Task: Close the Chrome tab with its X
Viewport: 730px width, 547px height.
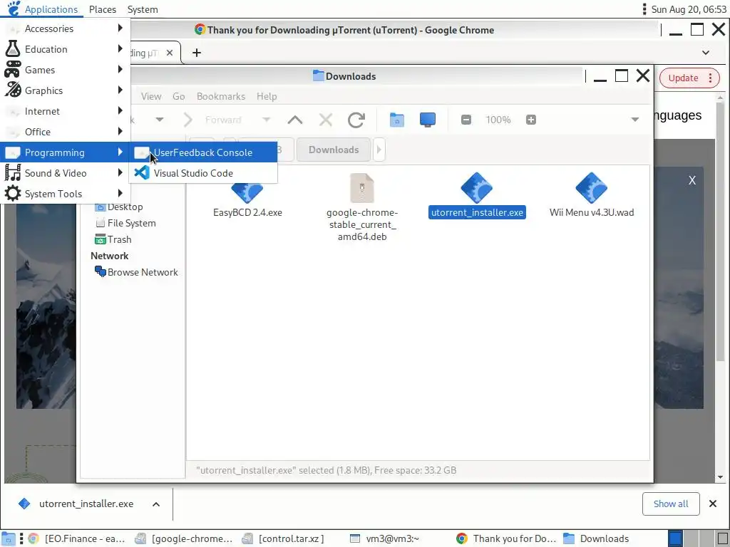Action: [170, 53]
